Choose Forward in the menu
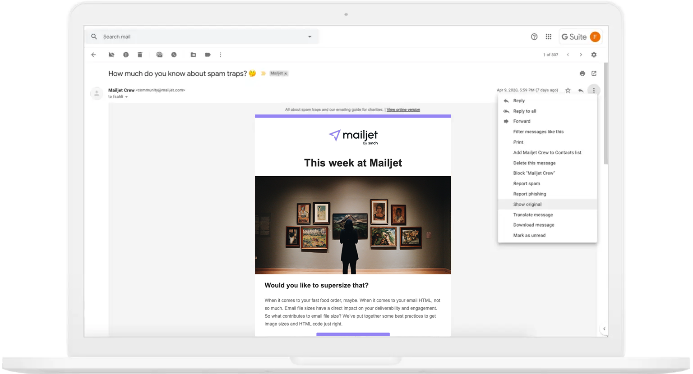The width and height of the screenshot is (693, 374). [x=547, y=121]
